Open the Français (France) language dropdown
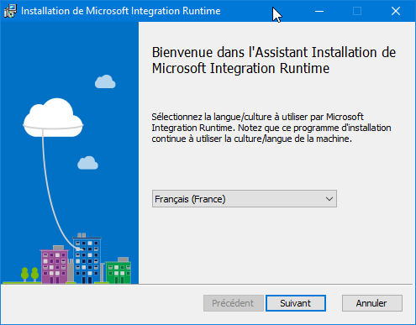The height and width of the screenshot is (325, 416). (x=245, y=199)
